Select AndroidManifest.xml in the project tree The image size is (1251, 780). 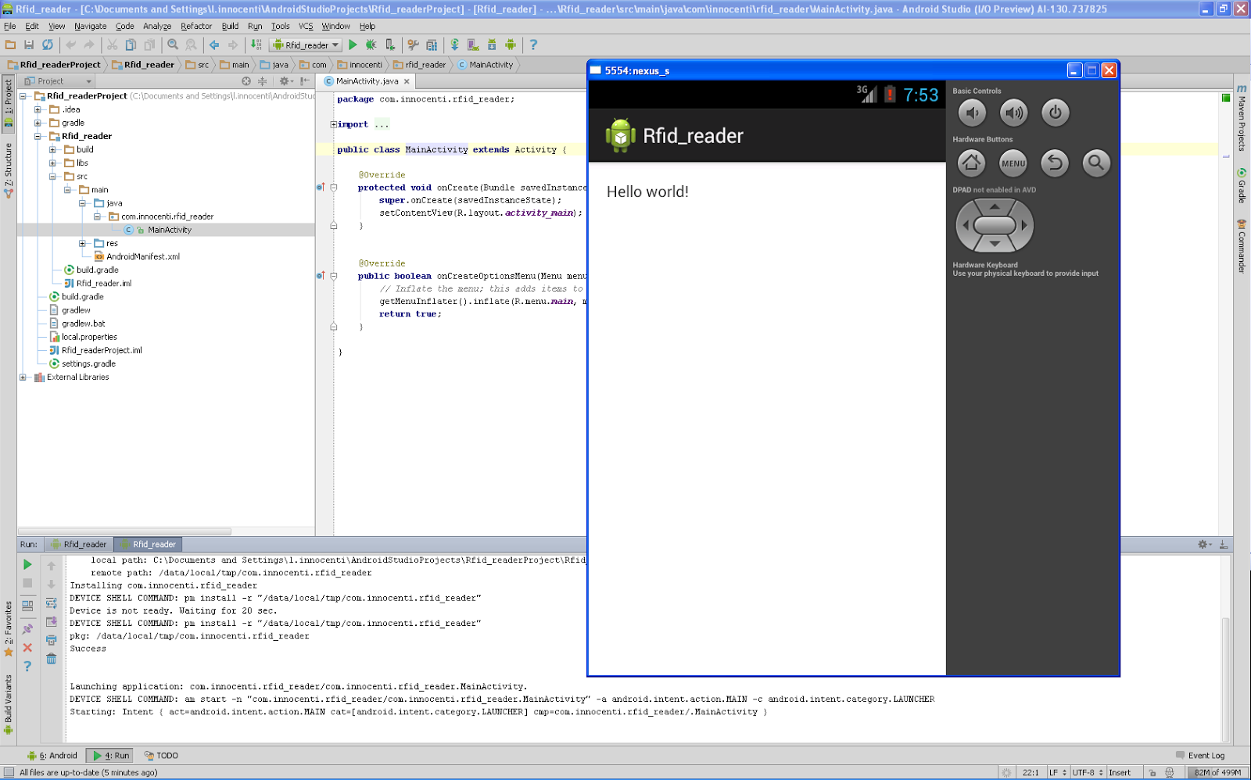click(x=142, y=256)
